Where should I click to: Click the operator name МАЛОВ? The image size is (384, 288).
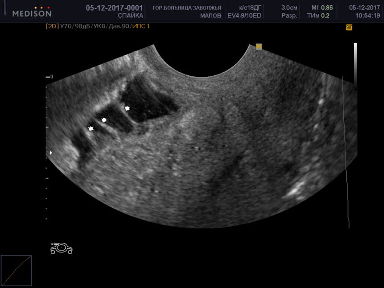pyautogui.click(x=211, y=16)
